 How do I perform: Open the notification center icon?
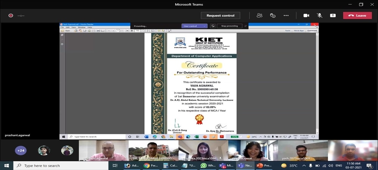tap(369, 165)
